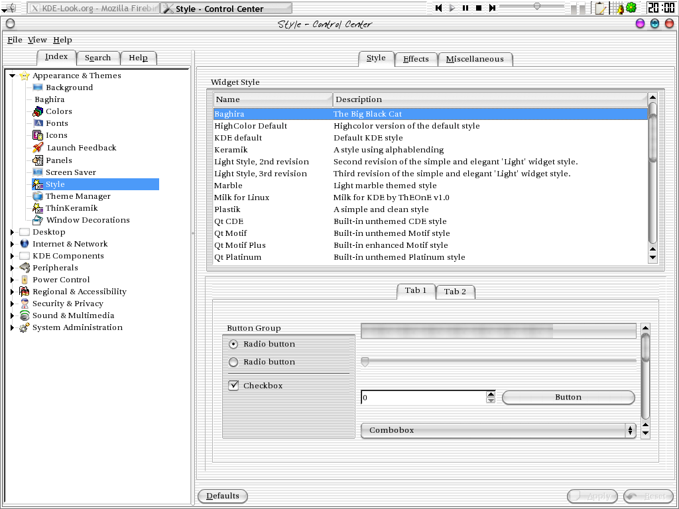Select the Keramik widget style
The width and height of the screenshot is (679, 509).
click(x=430, y=150)
